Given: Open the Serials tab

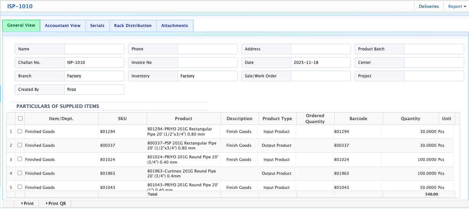Looking at the screenshot, I should click(x=97, y=26).
